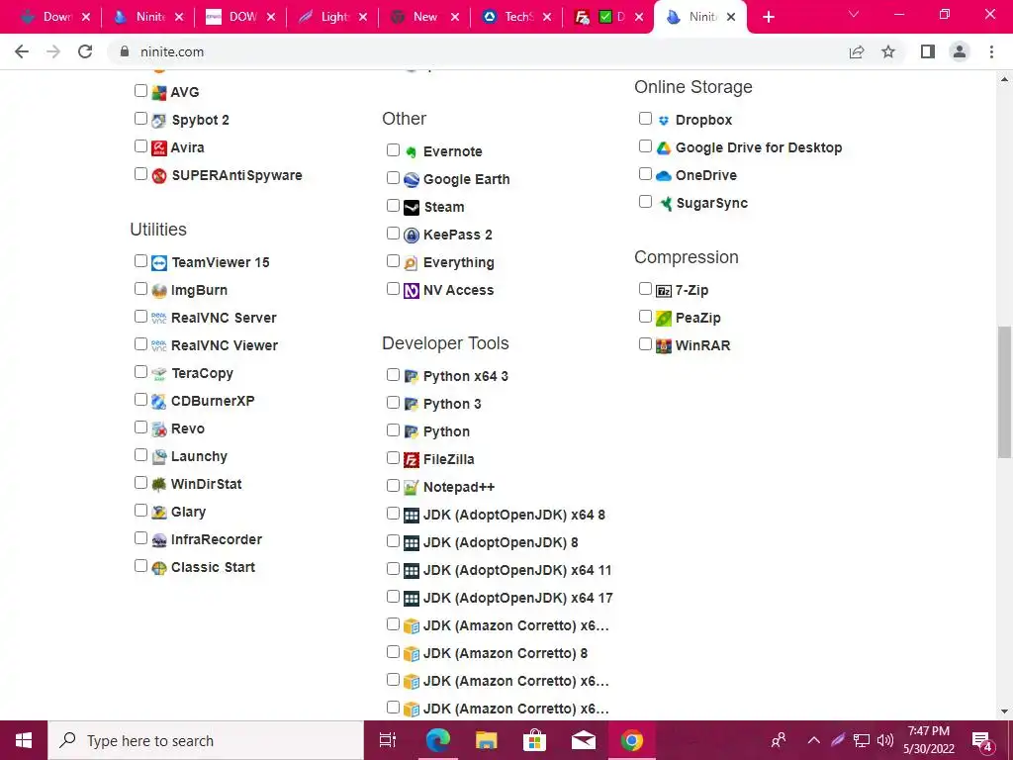The image size is (1013, 760).
Task: Click the RealVNC Viewer label
Action: click(225, 345)
